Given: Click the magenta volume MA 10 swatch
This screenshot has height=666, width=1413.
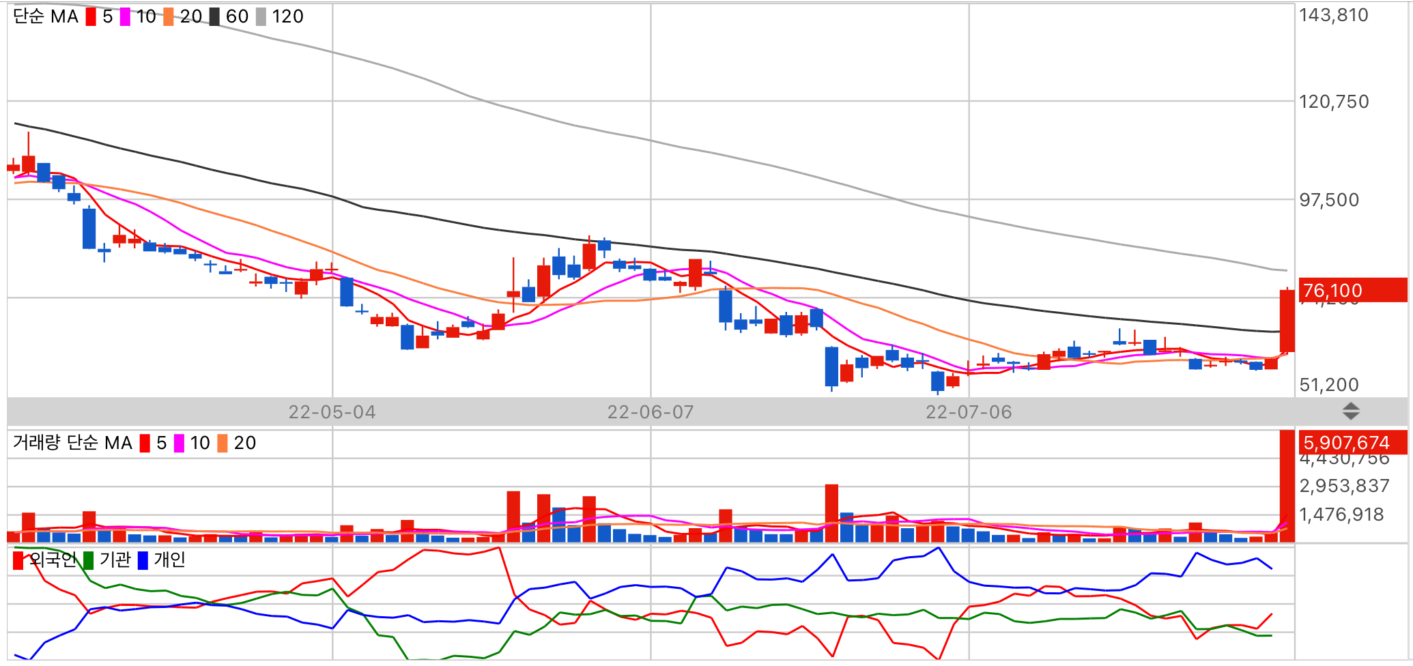Looking at the screenshot, I should pyautogui.click(x=179, y=444).
